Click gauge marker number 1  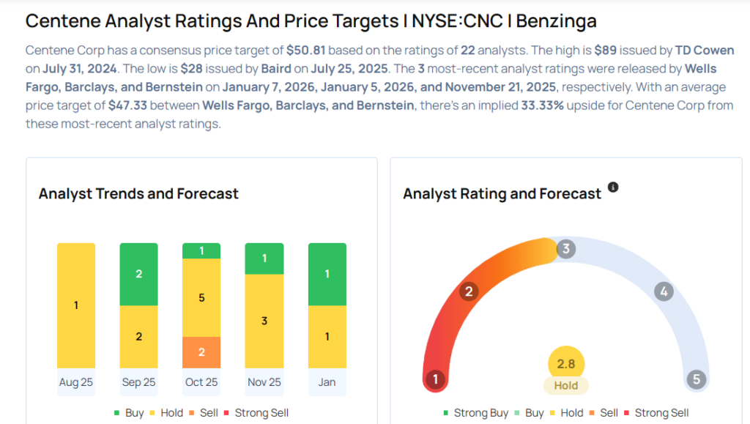436,379
